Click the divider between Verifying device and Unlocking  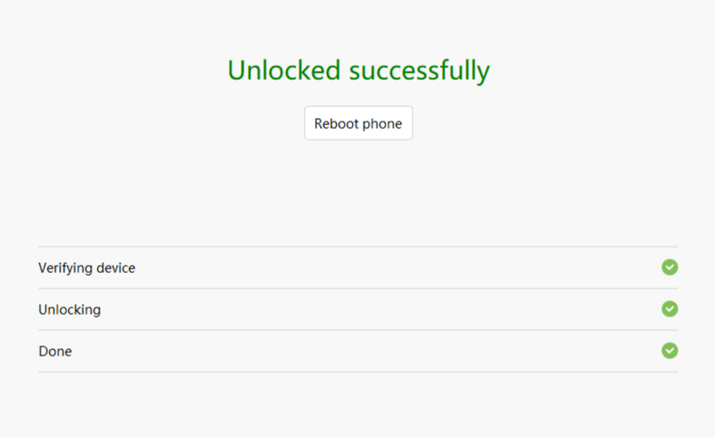(357, 288)
